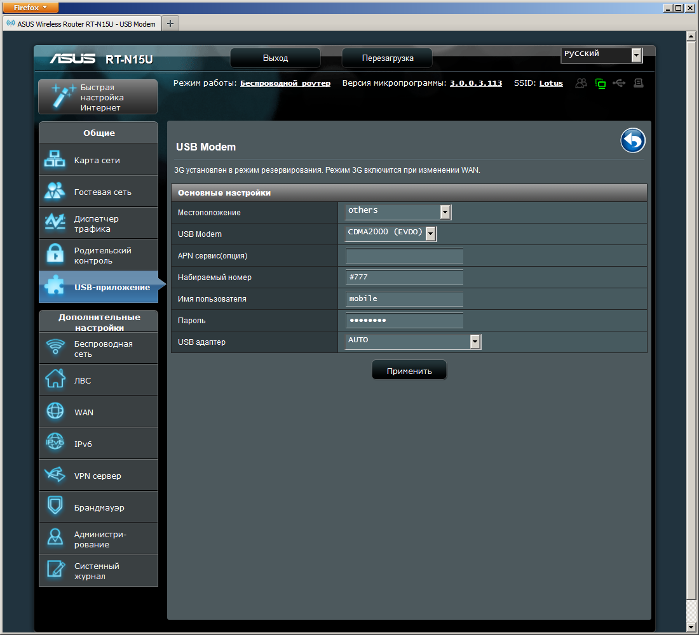Click the Набираемый номер field with #777
This screenshot has width=699, height=635.
click(x=404, y=277)
